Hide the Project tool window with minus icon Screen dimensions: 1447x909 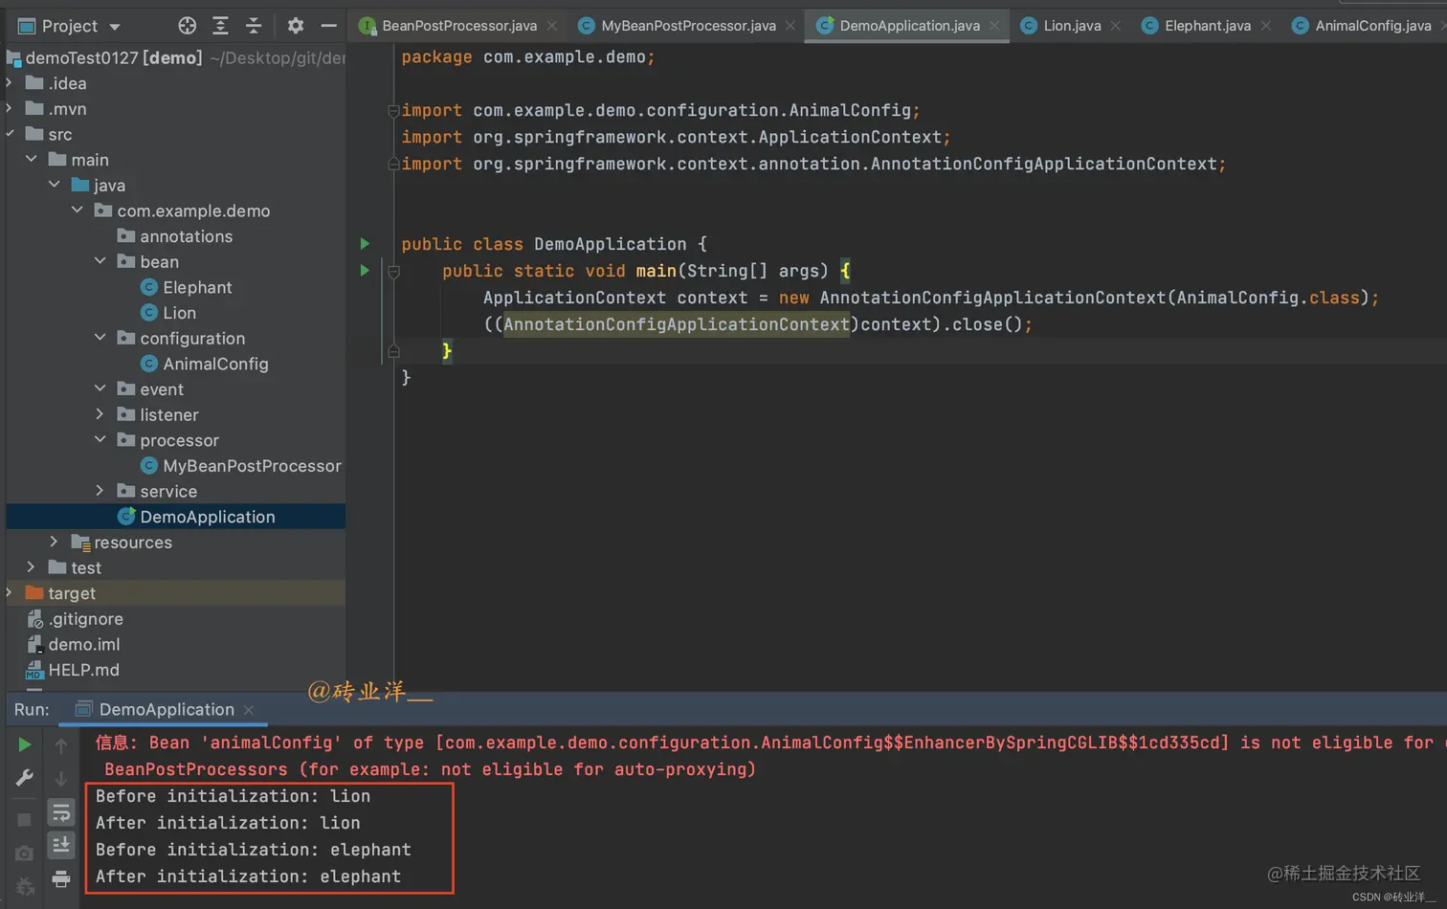pos(328,26)
